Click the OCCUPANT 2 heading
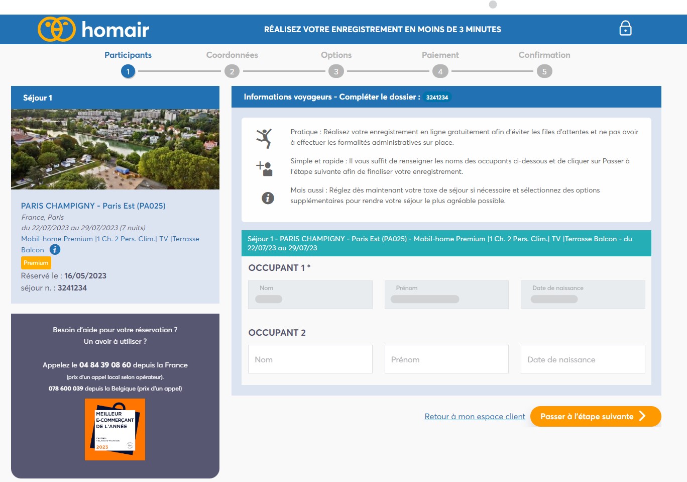This screenshot has height=482, width=687. [277, 333]
